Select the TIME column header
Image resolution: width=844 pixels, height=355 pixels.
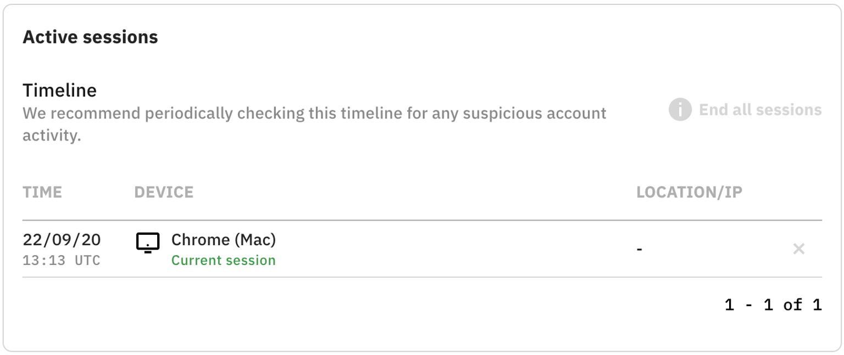click(x=42, y=192)
